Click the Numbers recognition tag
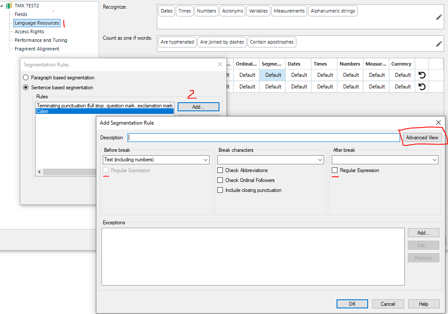The height and width of the screenshot is (314, 448). click(x=206, y=11)
